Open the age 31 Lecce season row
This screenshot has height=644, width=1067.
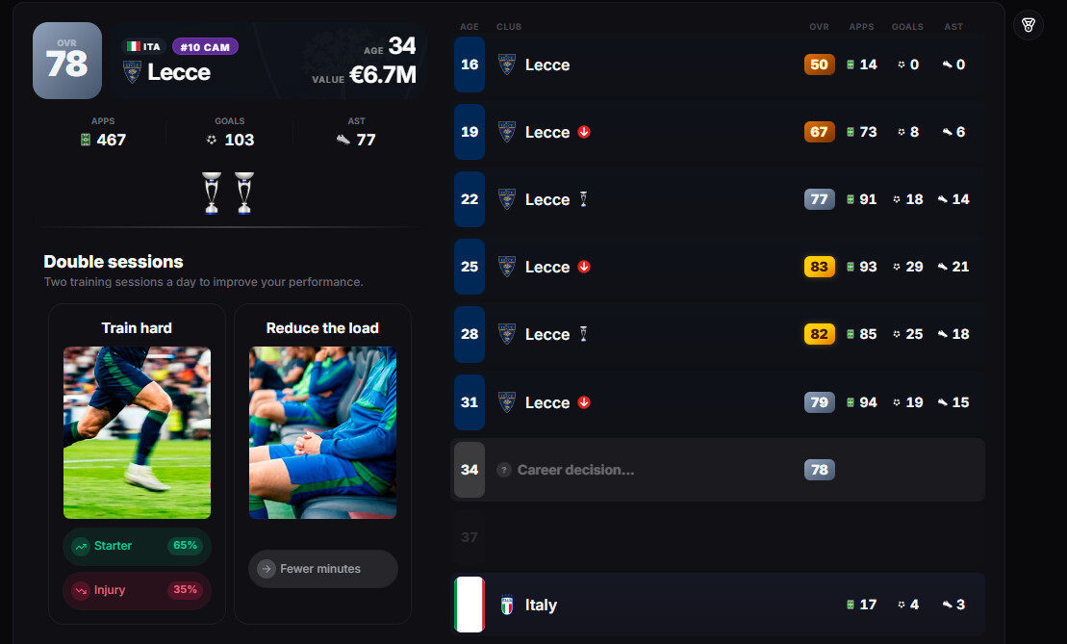(718, 402)
